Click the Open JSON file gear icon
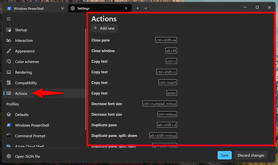 pos(9,156)
